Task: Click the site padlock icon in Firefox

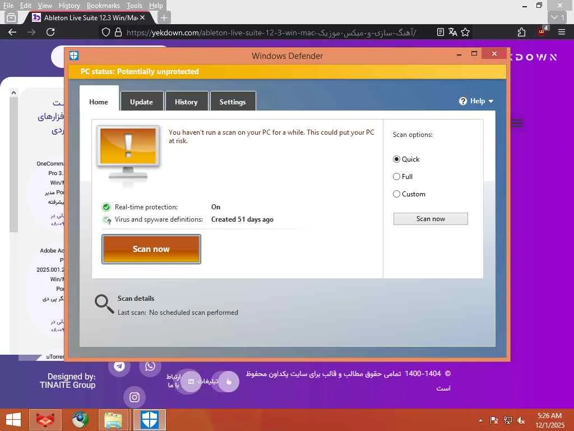Action: (118, 32)
